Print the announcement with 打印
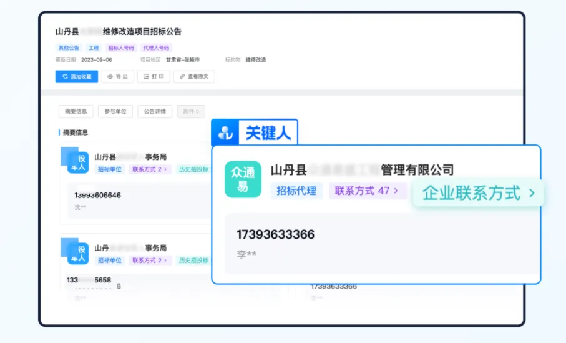 pos(154,77)
